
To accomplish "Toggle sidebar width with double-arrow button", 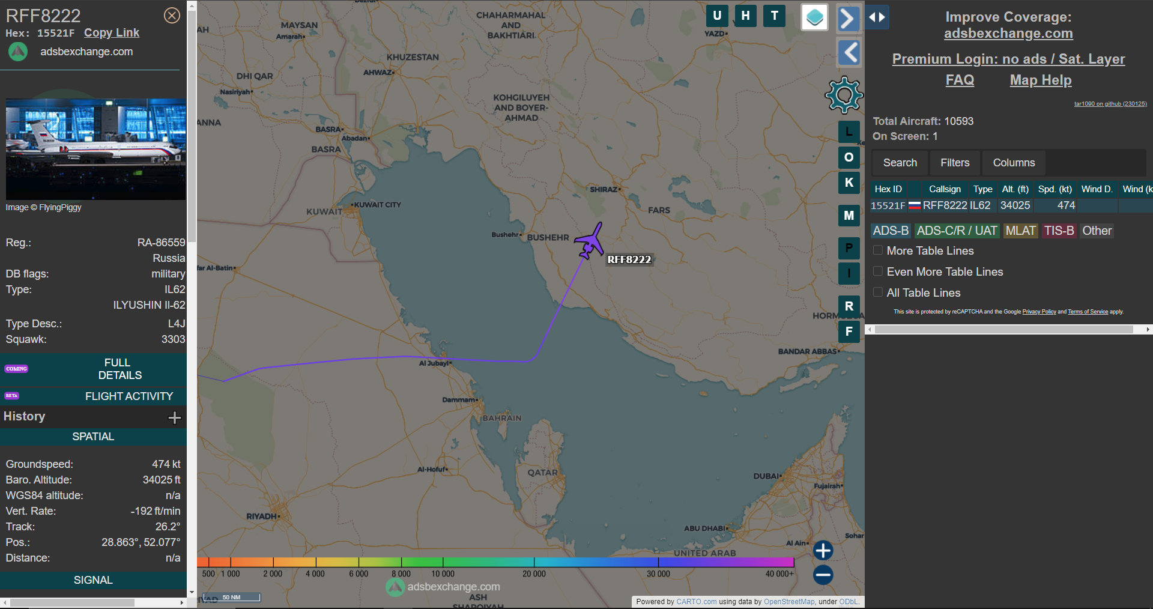I will click(877, 17).
